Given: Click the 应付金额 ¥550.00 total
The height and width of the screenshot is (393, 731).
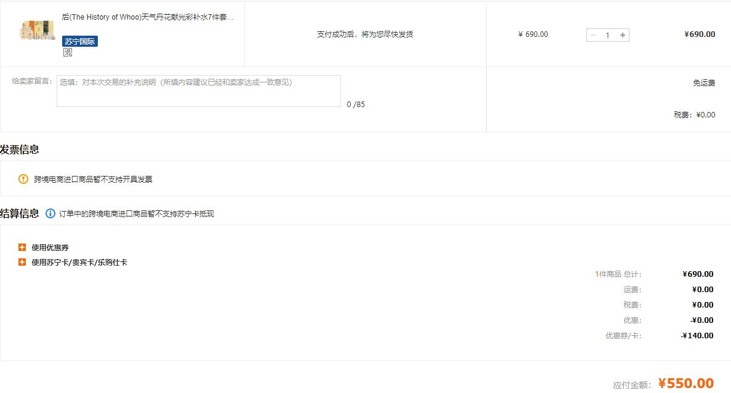Looking at the screenshot, I should point(685,384).
